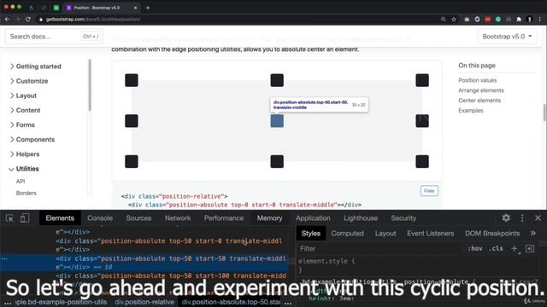Open the browser extensions puzzle icon
The width and height of the screenshot is (547, 307).
519,20
